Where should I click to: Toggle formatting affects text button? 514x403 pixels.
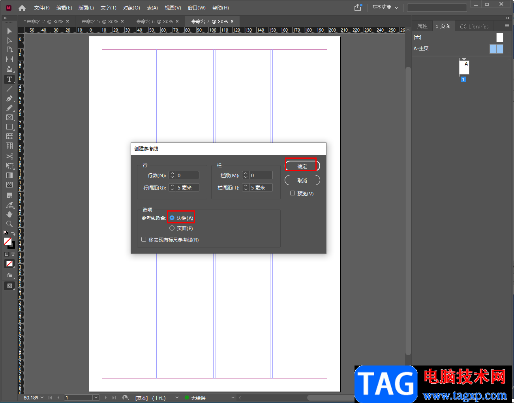point(13,254)
